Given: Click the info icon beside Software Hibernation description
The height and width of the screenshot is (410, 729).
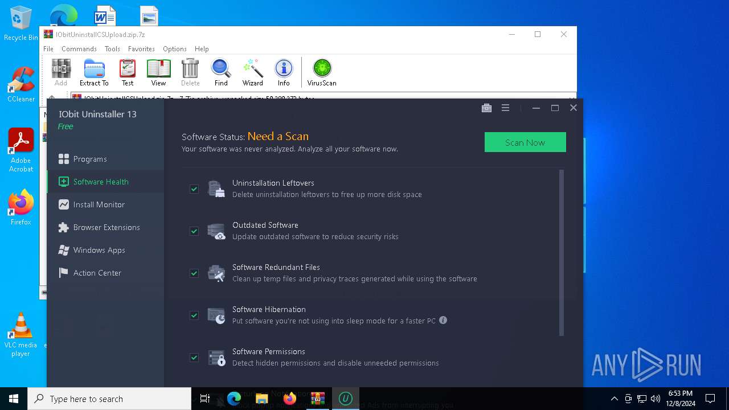Looking at the screenshot, I should point(443,321).
